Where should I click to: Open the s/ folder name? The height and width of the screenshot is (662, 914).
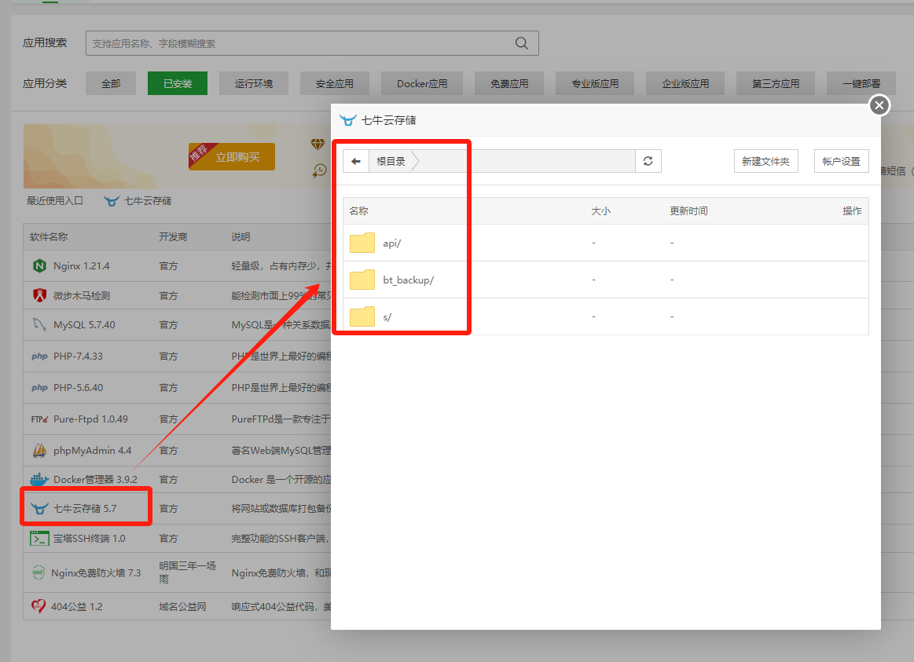(x=387, y=317)
